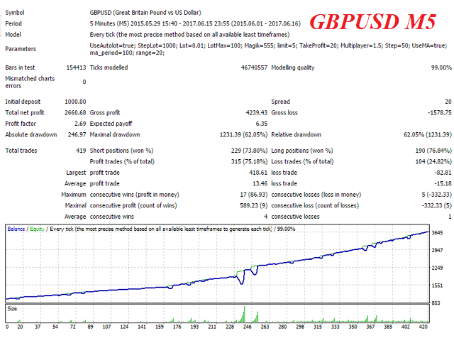Click Relative drawdown value 62.05% (1231.39)
454x341 pixels.
(427, 134)
